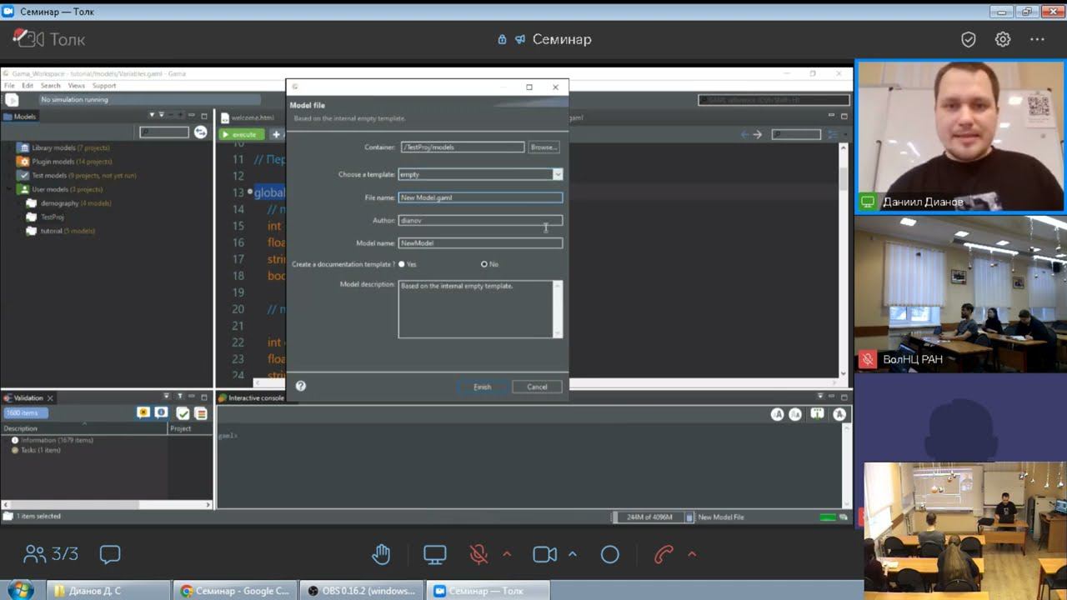The width and height of the screenshot is (1067, 600).
Task: Click the Plugin models gear icon
Action: (23, 162)
